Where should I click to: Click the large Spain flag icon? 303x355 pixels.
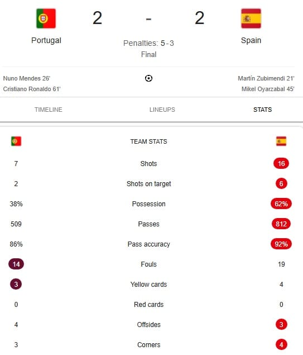tap(251, 18)
